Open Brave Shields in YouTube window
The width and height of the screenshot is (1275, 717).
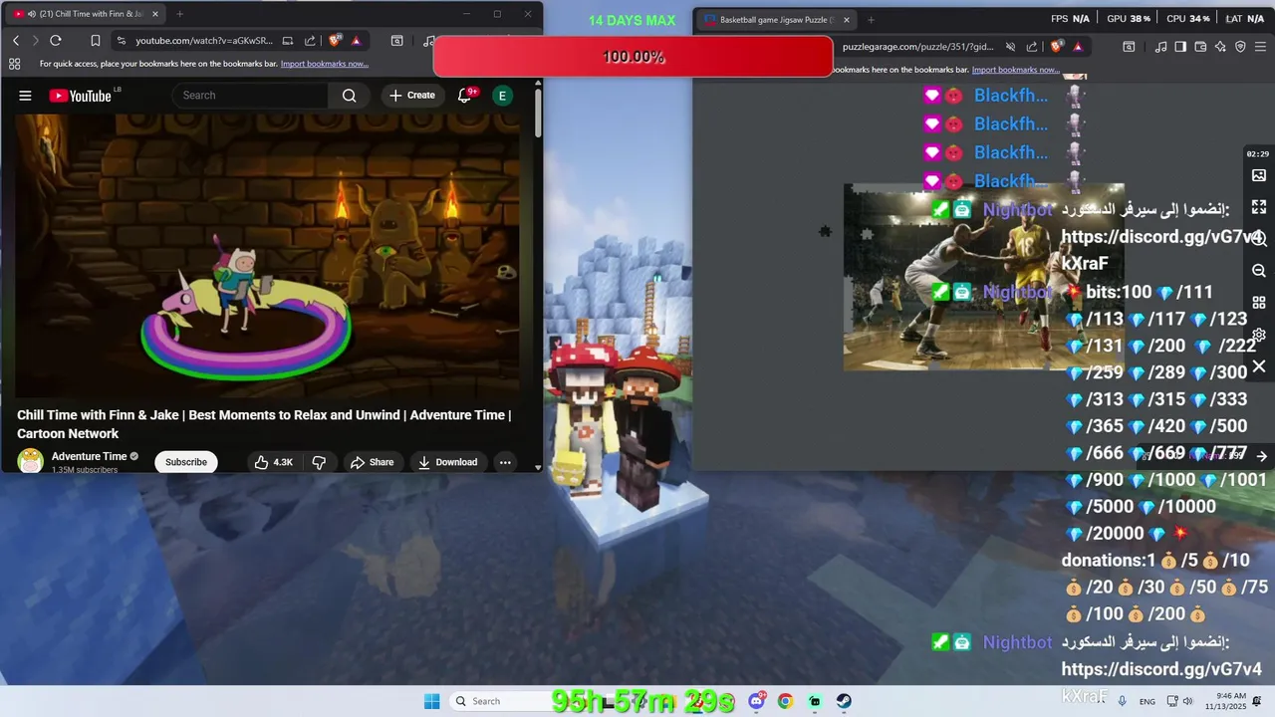(x=335, y=41)
